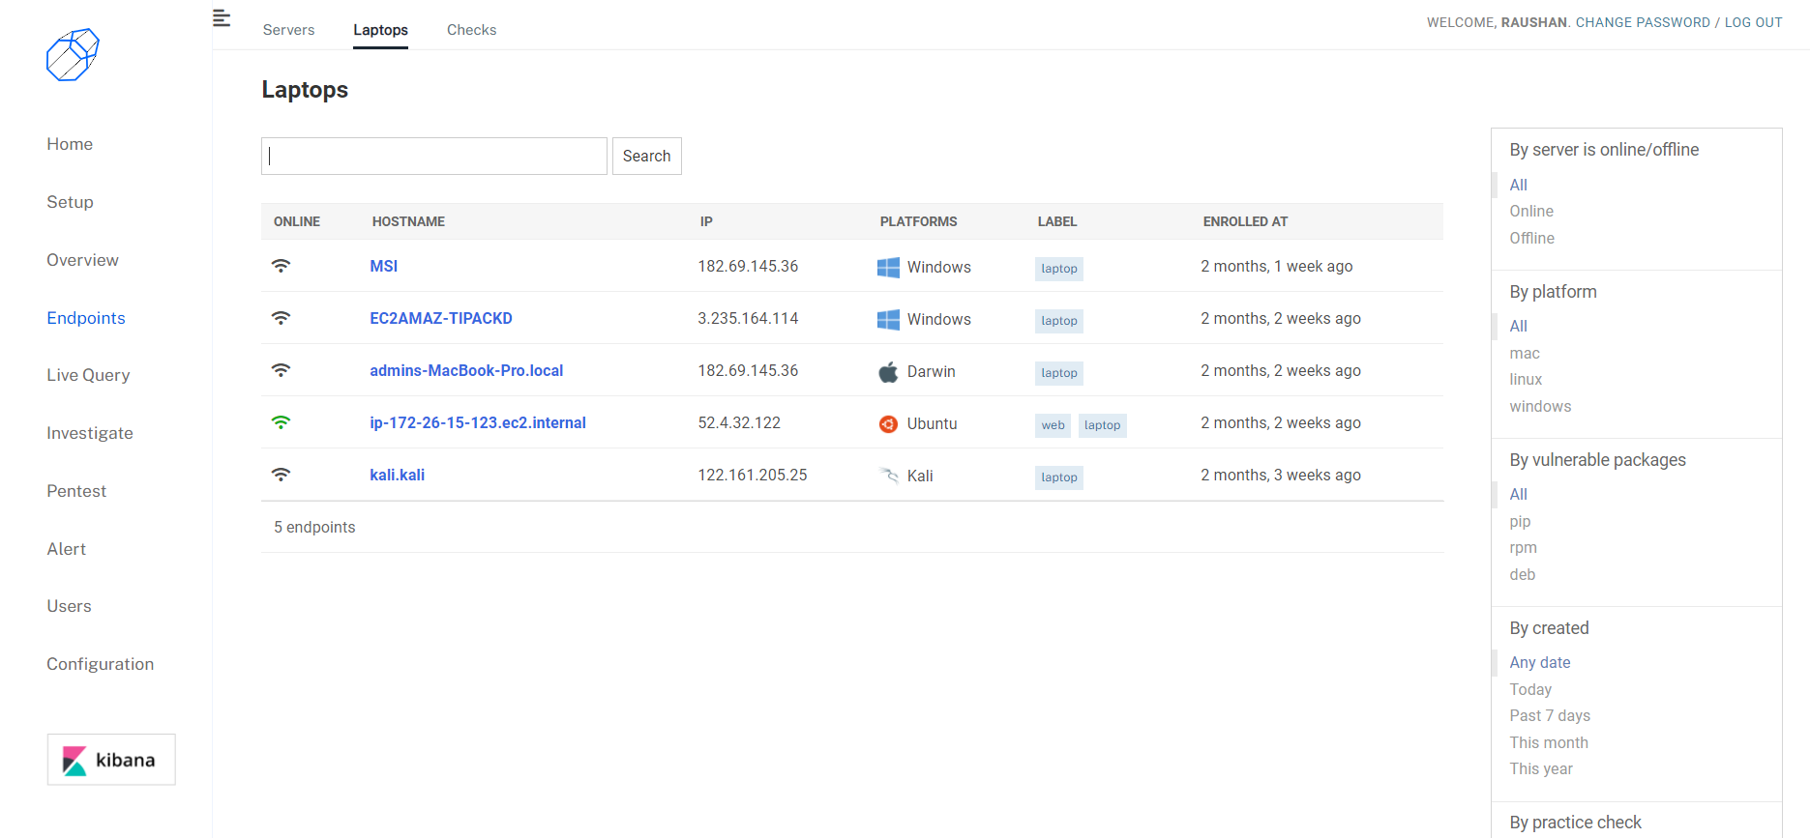Click the Kibana logo button

(111, 760)
